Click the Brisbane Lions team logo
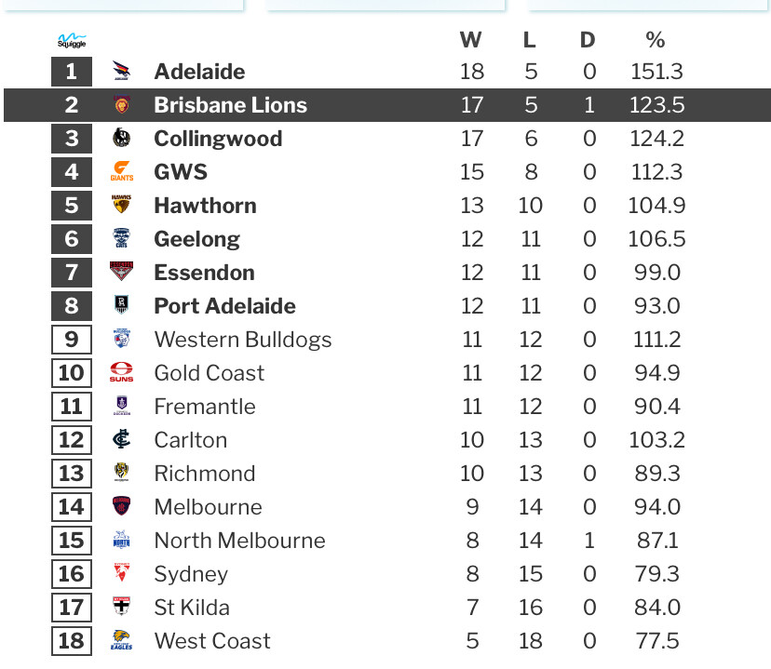 point(121,104)
